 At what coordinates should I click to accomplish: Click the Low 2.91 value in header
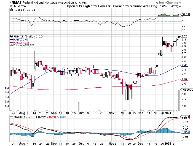click(105, 6)
